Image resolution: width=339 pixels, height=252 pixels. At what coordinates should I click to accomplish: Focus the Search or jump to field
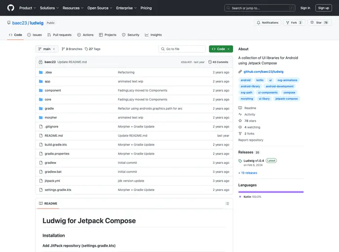click(x=260, y=8)
